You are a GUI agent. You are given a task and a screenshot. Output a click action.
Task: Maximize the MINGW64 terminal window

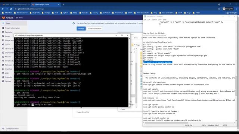pyautogui.click(x=122, y=35)
